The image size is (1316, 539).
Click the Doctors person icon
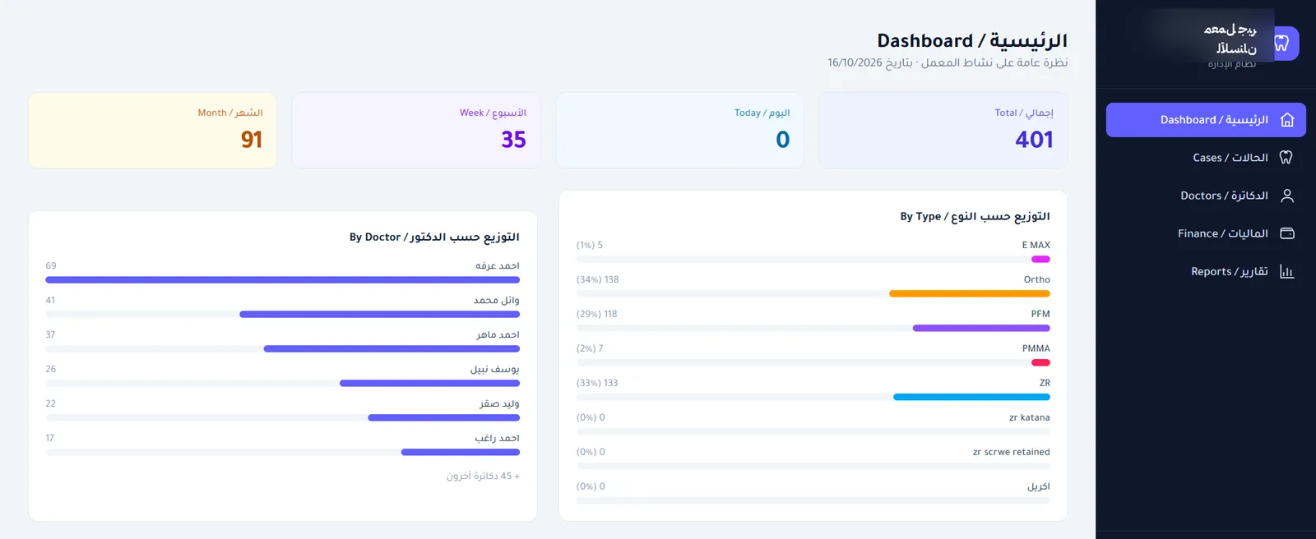click(x=1287, y=196)
